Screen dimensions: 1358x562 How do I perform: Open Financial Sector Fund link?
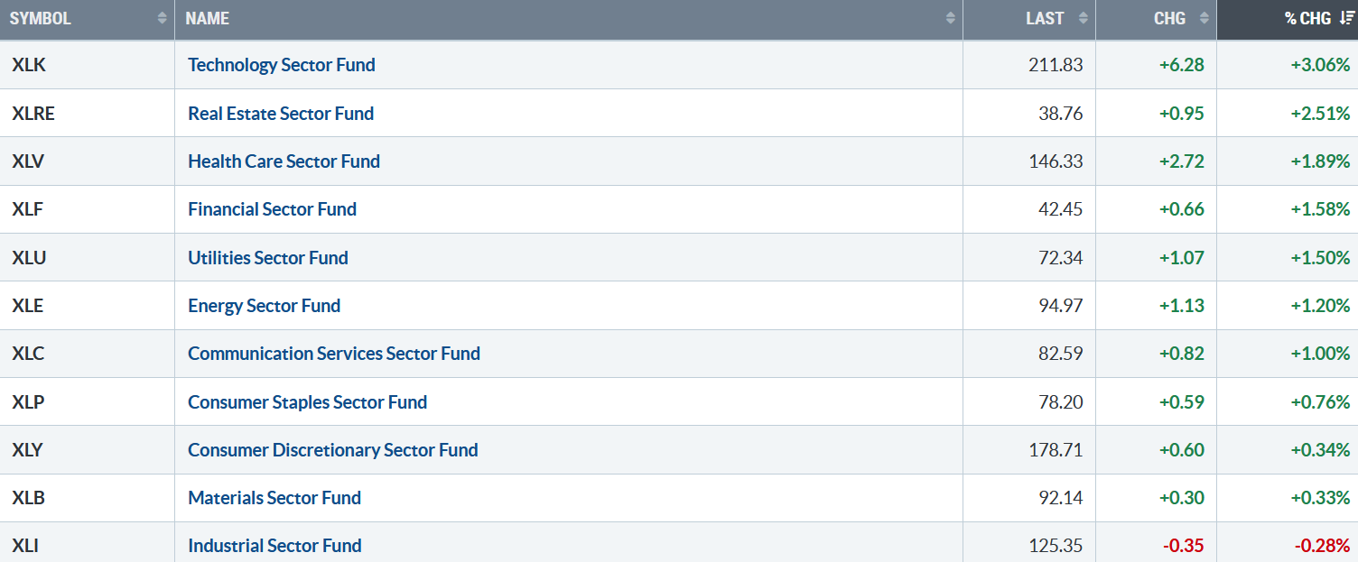coord(272,209)
